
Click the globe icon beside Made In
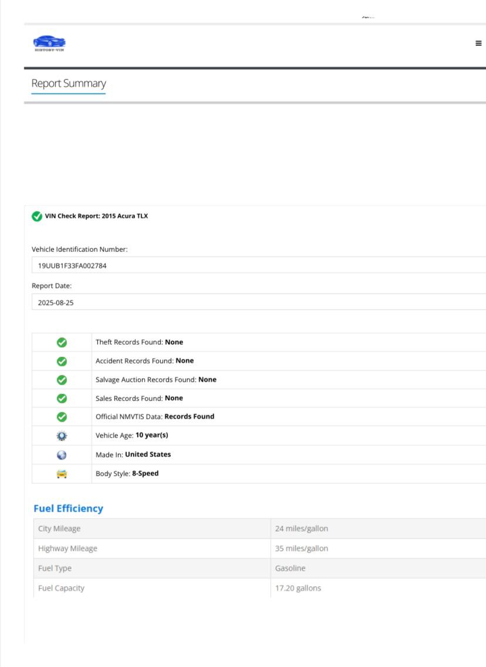[62, 454]
